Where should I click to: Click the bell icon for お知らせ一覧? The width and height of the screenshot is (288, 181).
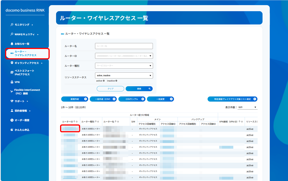coord(12,44)
